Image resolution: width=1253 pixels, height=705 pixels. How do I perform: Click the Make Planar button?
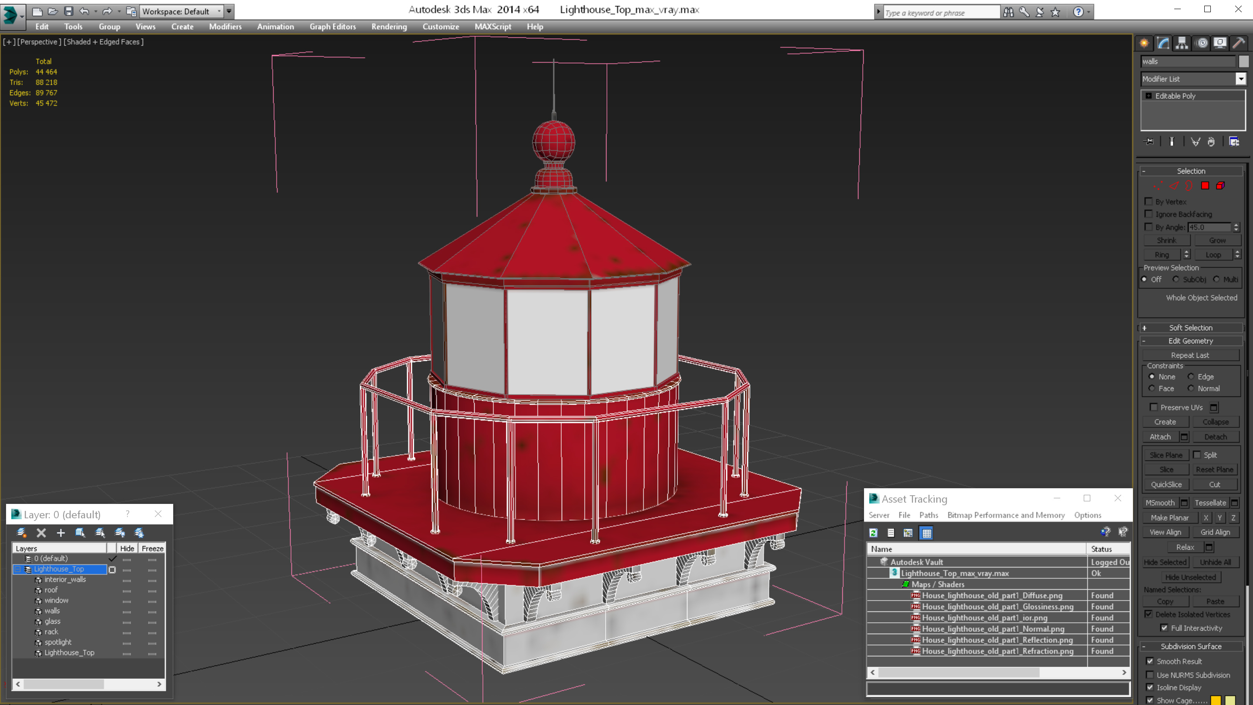[1169, 518]
